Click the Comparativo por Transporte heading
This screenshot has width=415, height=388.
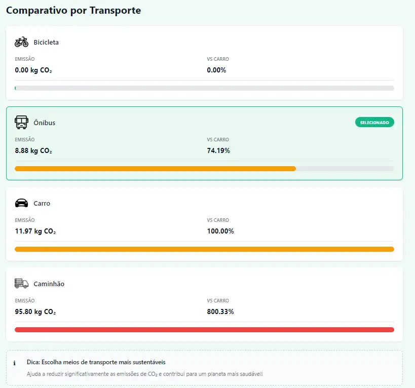point(73,10)
